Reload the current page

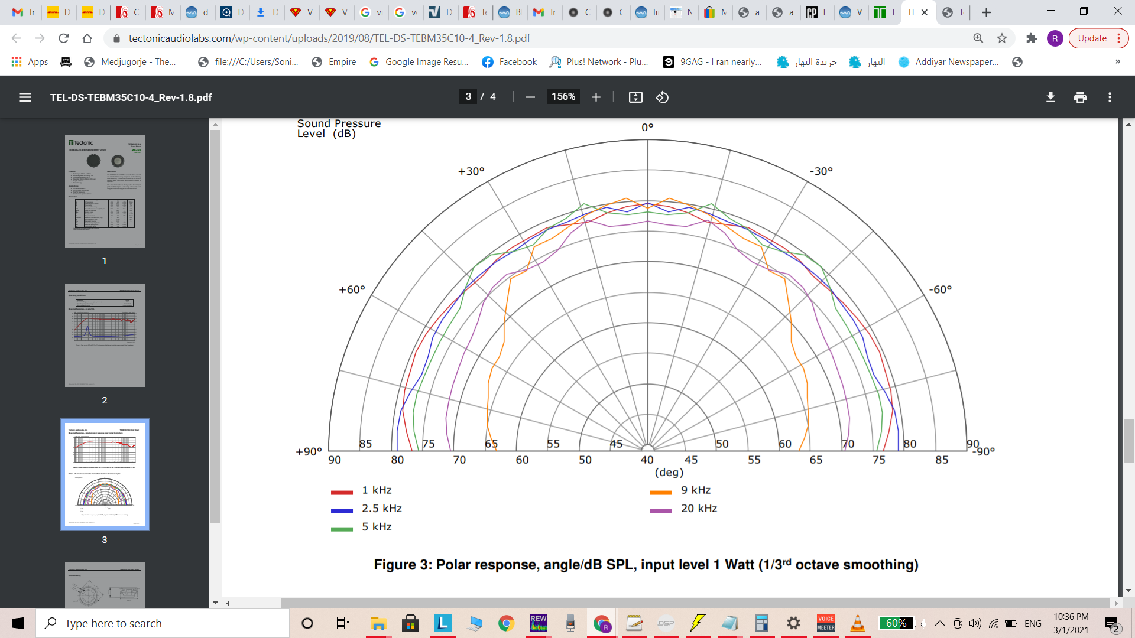point(63,38)
